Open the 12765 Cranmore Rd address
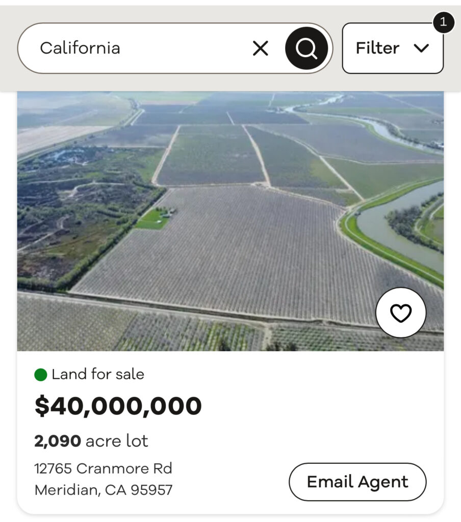The image size is (461, 522). (104, 468)
